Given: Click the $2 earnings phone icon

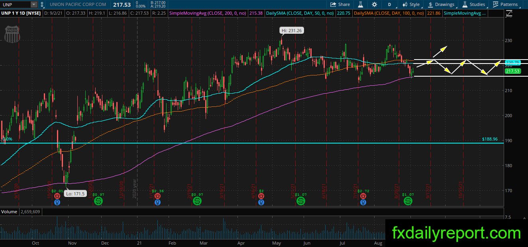Looking at the screenshot, I should [x=261, y=196].
